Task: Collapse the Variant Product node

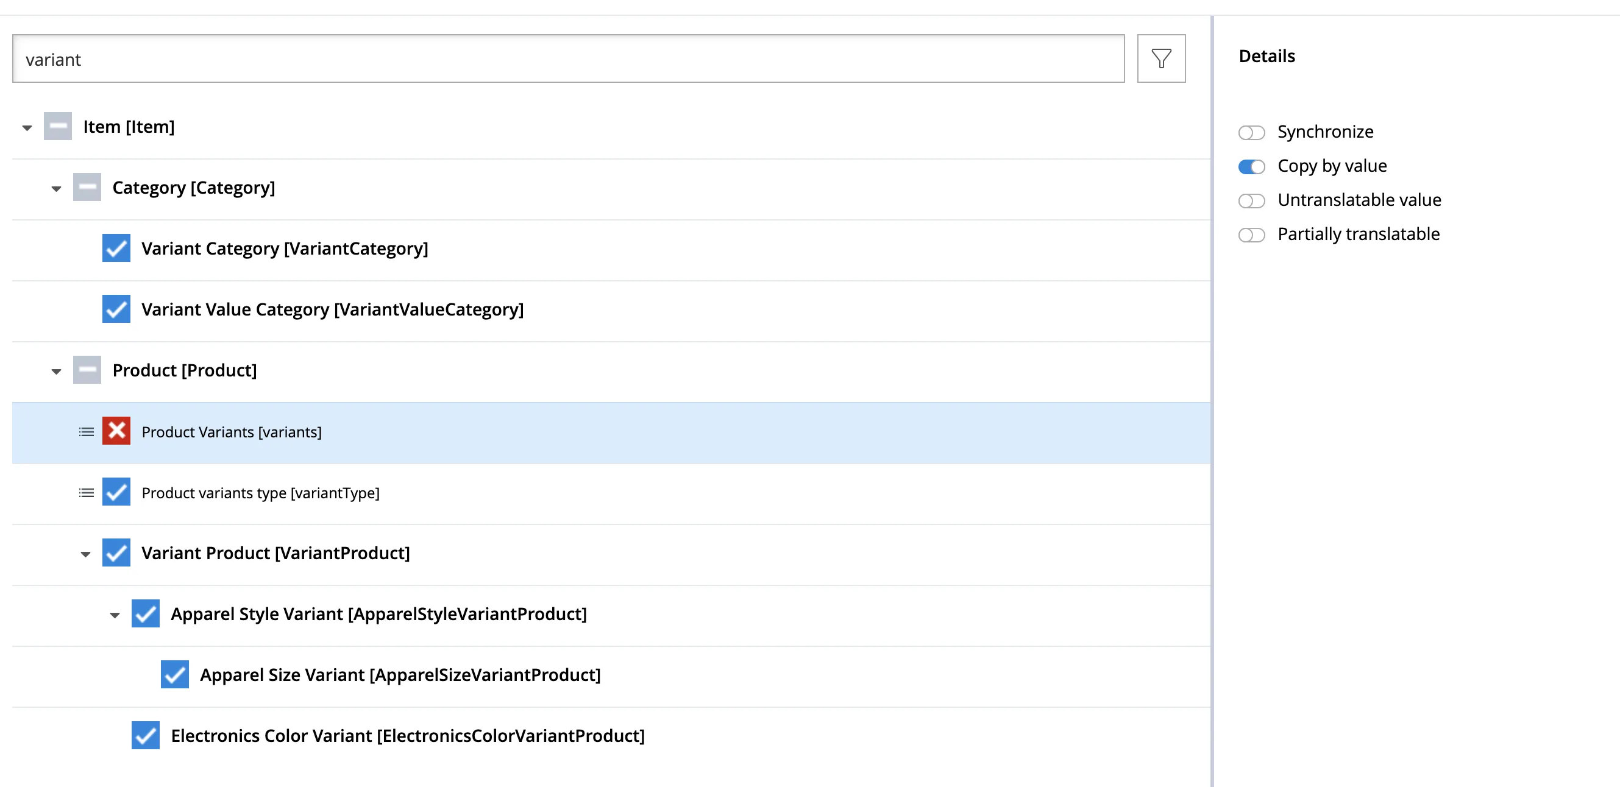Action: click(85, 554)
